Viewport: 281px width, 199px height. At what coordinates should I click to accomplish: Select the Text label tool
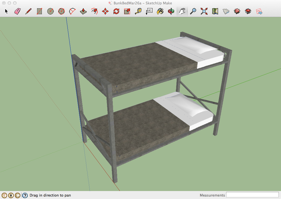tap(149, 11)
